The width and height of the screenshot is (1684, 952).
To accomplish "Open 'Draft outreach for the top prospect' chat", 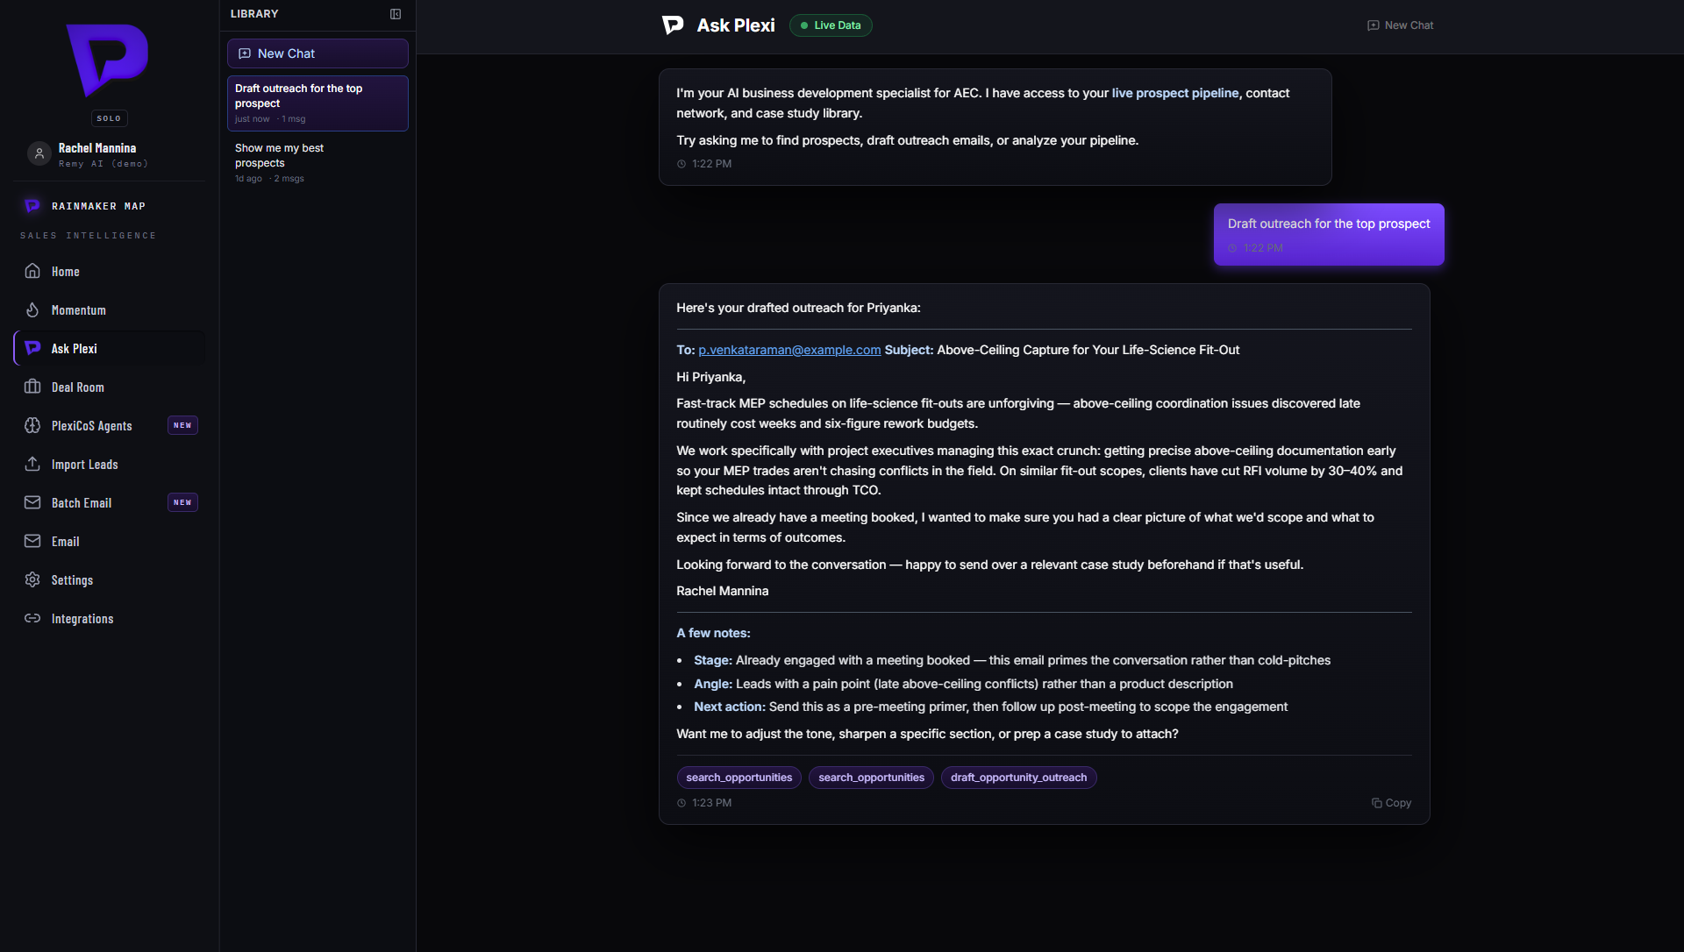I will [x=318, y=103].
